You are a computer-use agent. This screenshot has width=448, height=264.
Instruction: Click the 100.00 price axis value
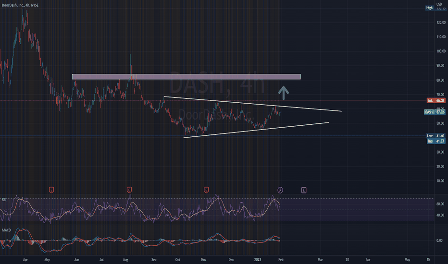441,51
